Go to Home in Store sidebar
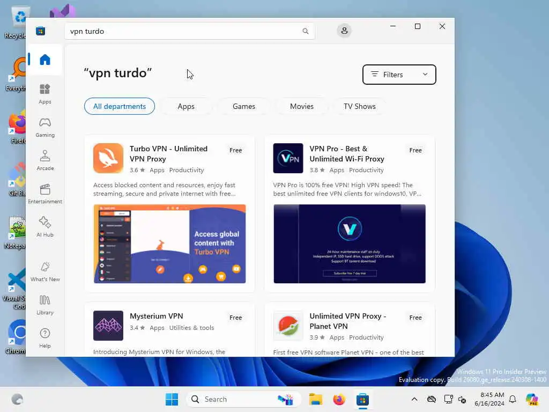This screenshot has height=412, width=549. 45,60
